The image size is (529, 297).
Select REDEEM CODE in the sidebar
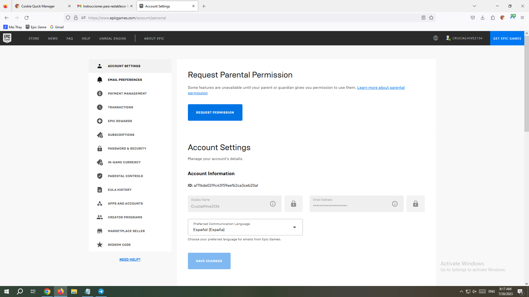click(130, 245)
